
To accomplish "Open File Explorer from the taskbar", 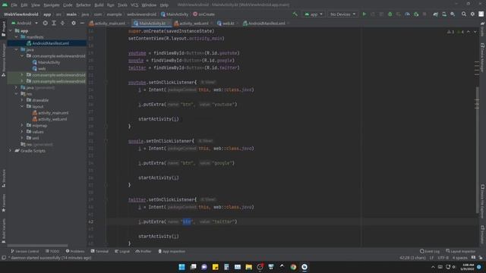I will (248, 267).
